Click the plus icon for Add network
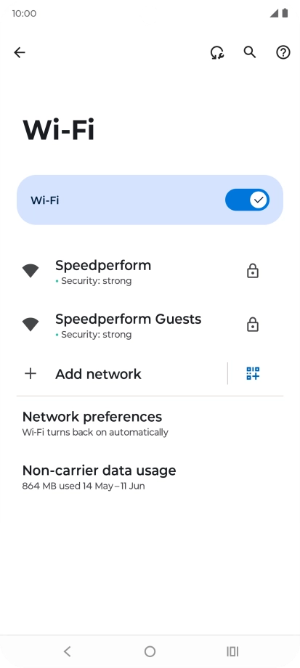The height and width of the screenshot is (668, 300). click(31, 374)
